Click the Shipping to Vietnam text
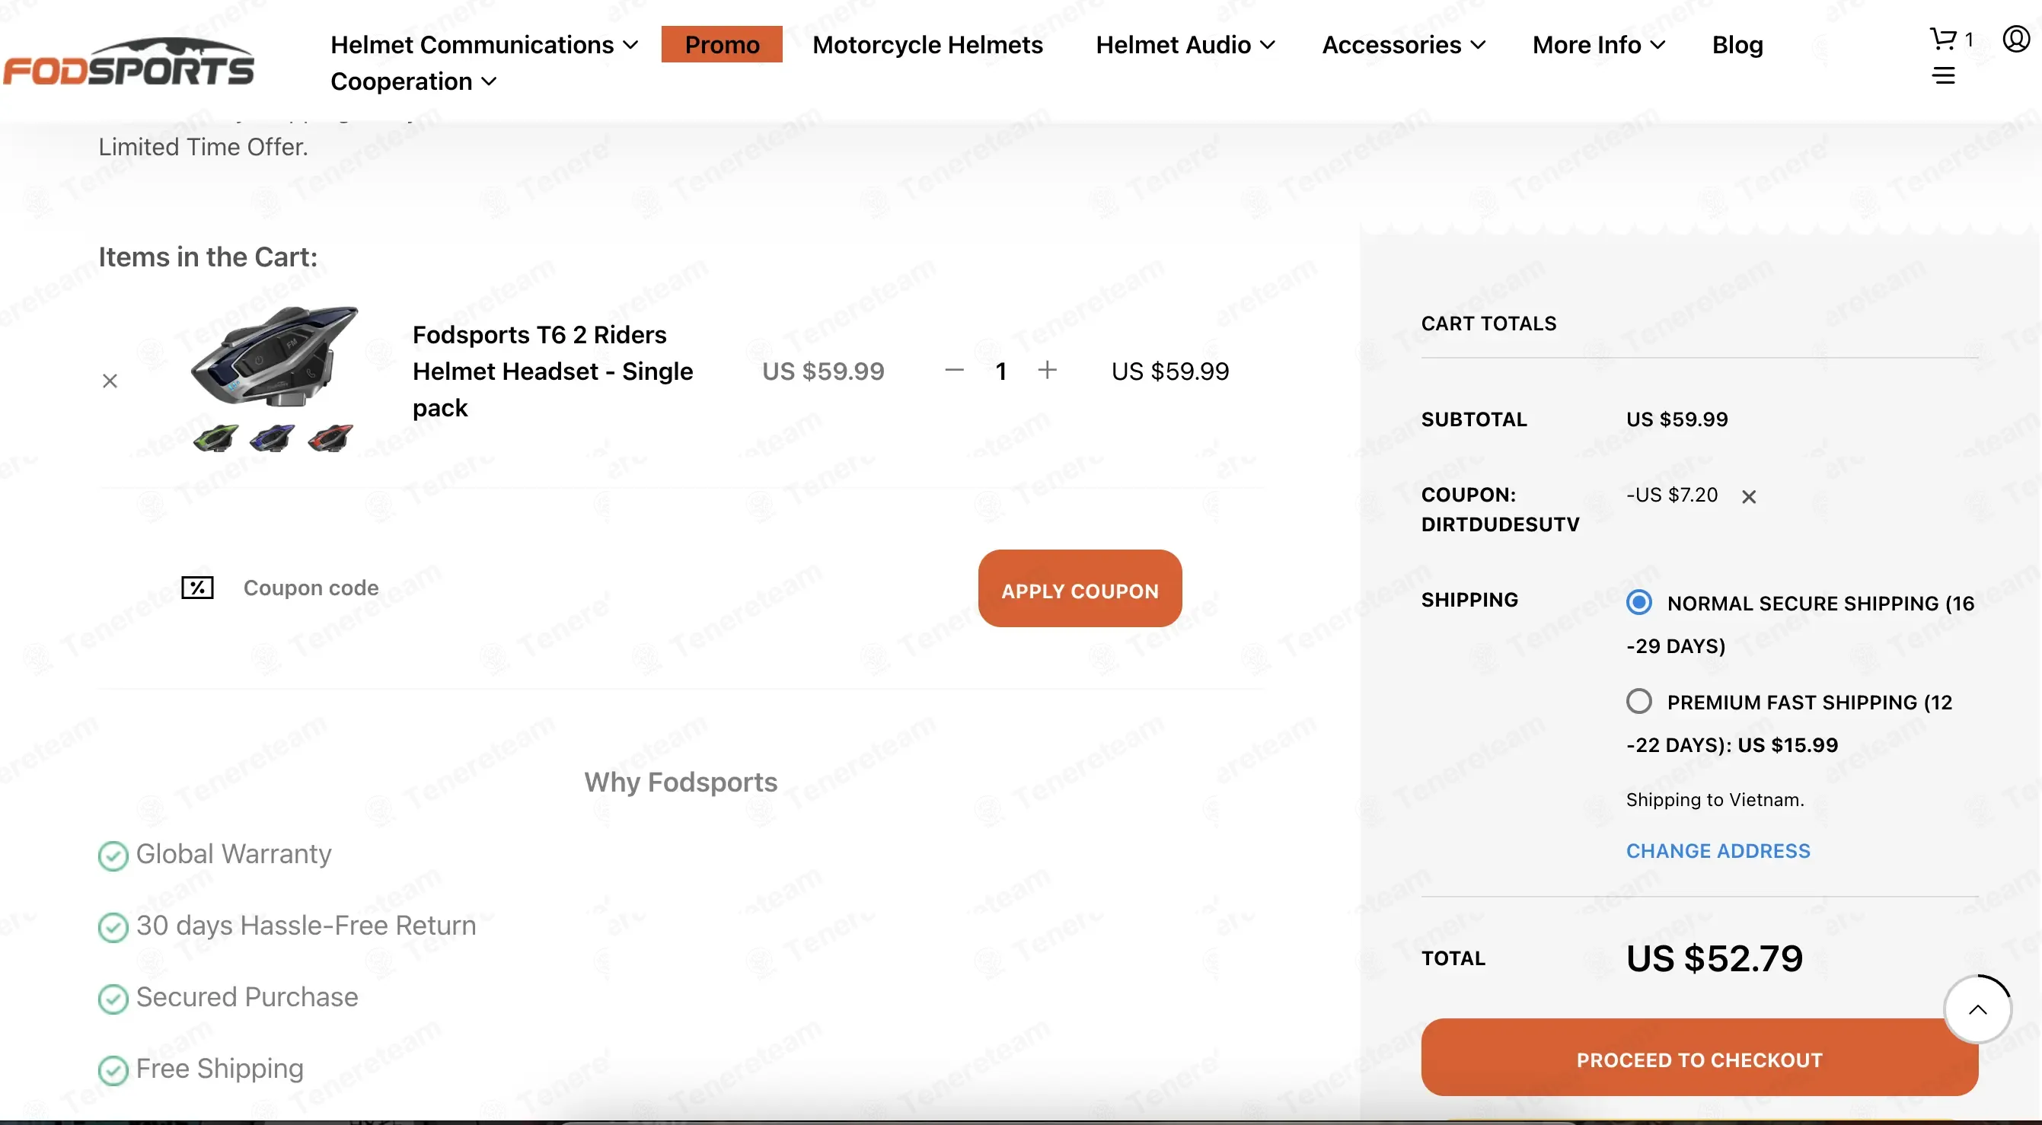The width and height of the screenshot is (2042, 1125). (1715, 799)
